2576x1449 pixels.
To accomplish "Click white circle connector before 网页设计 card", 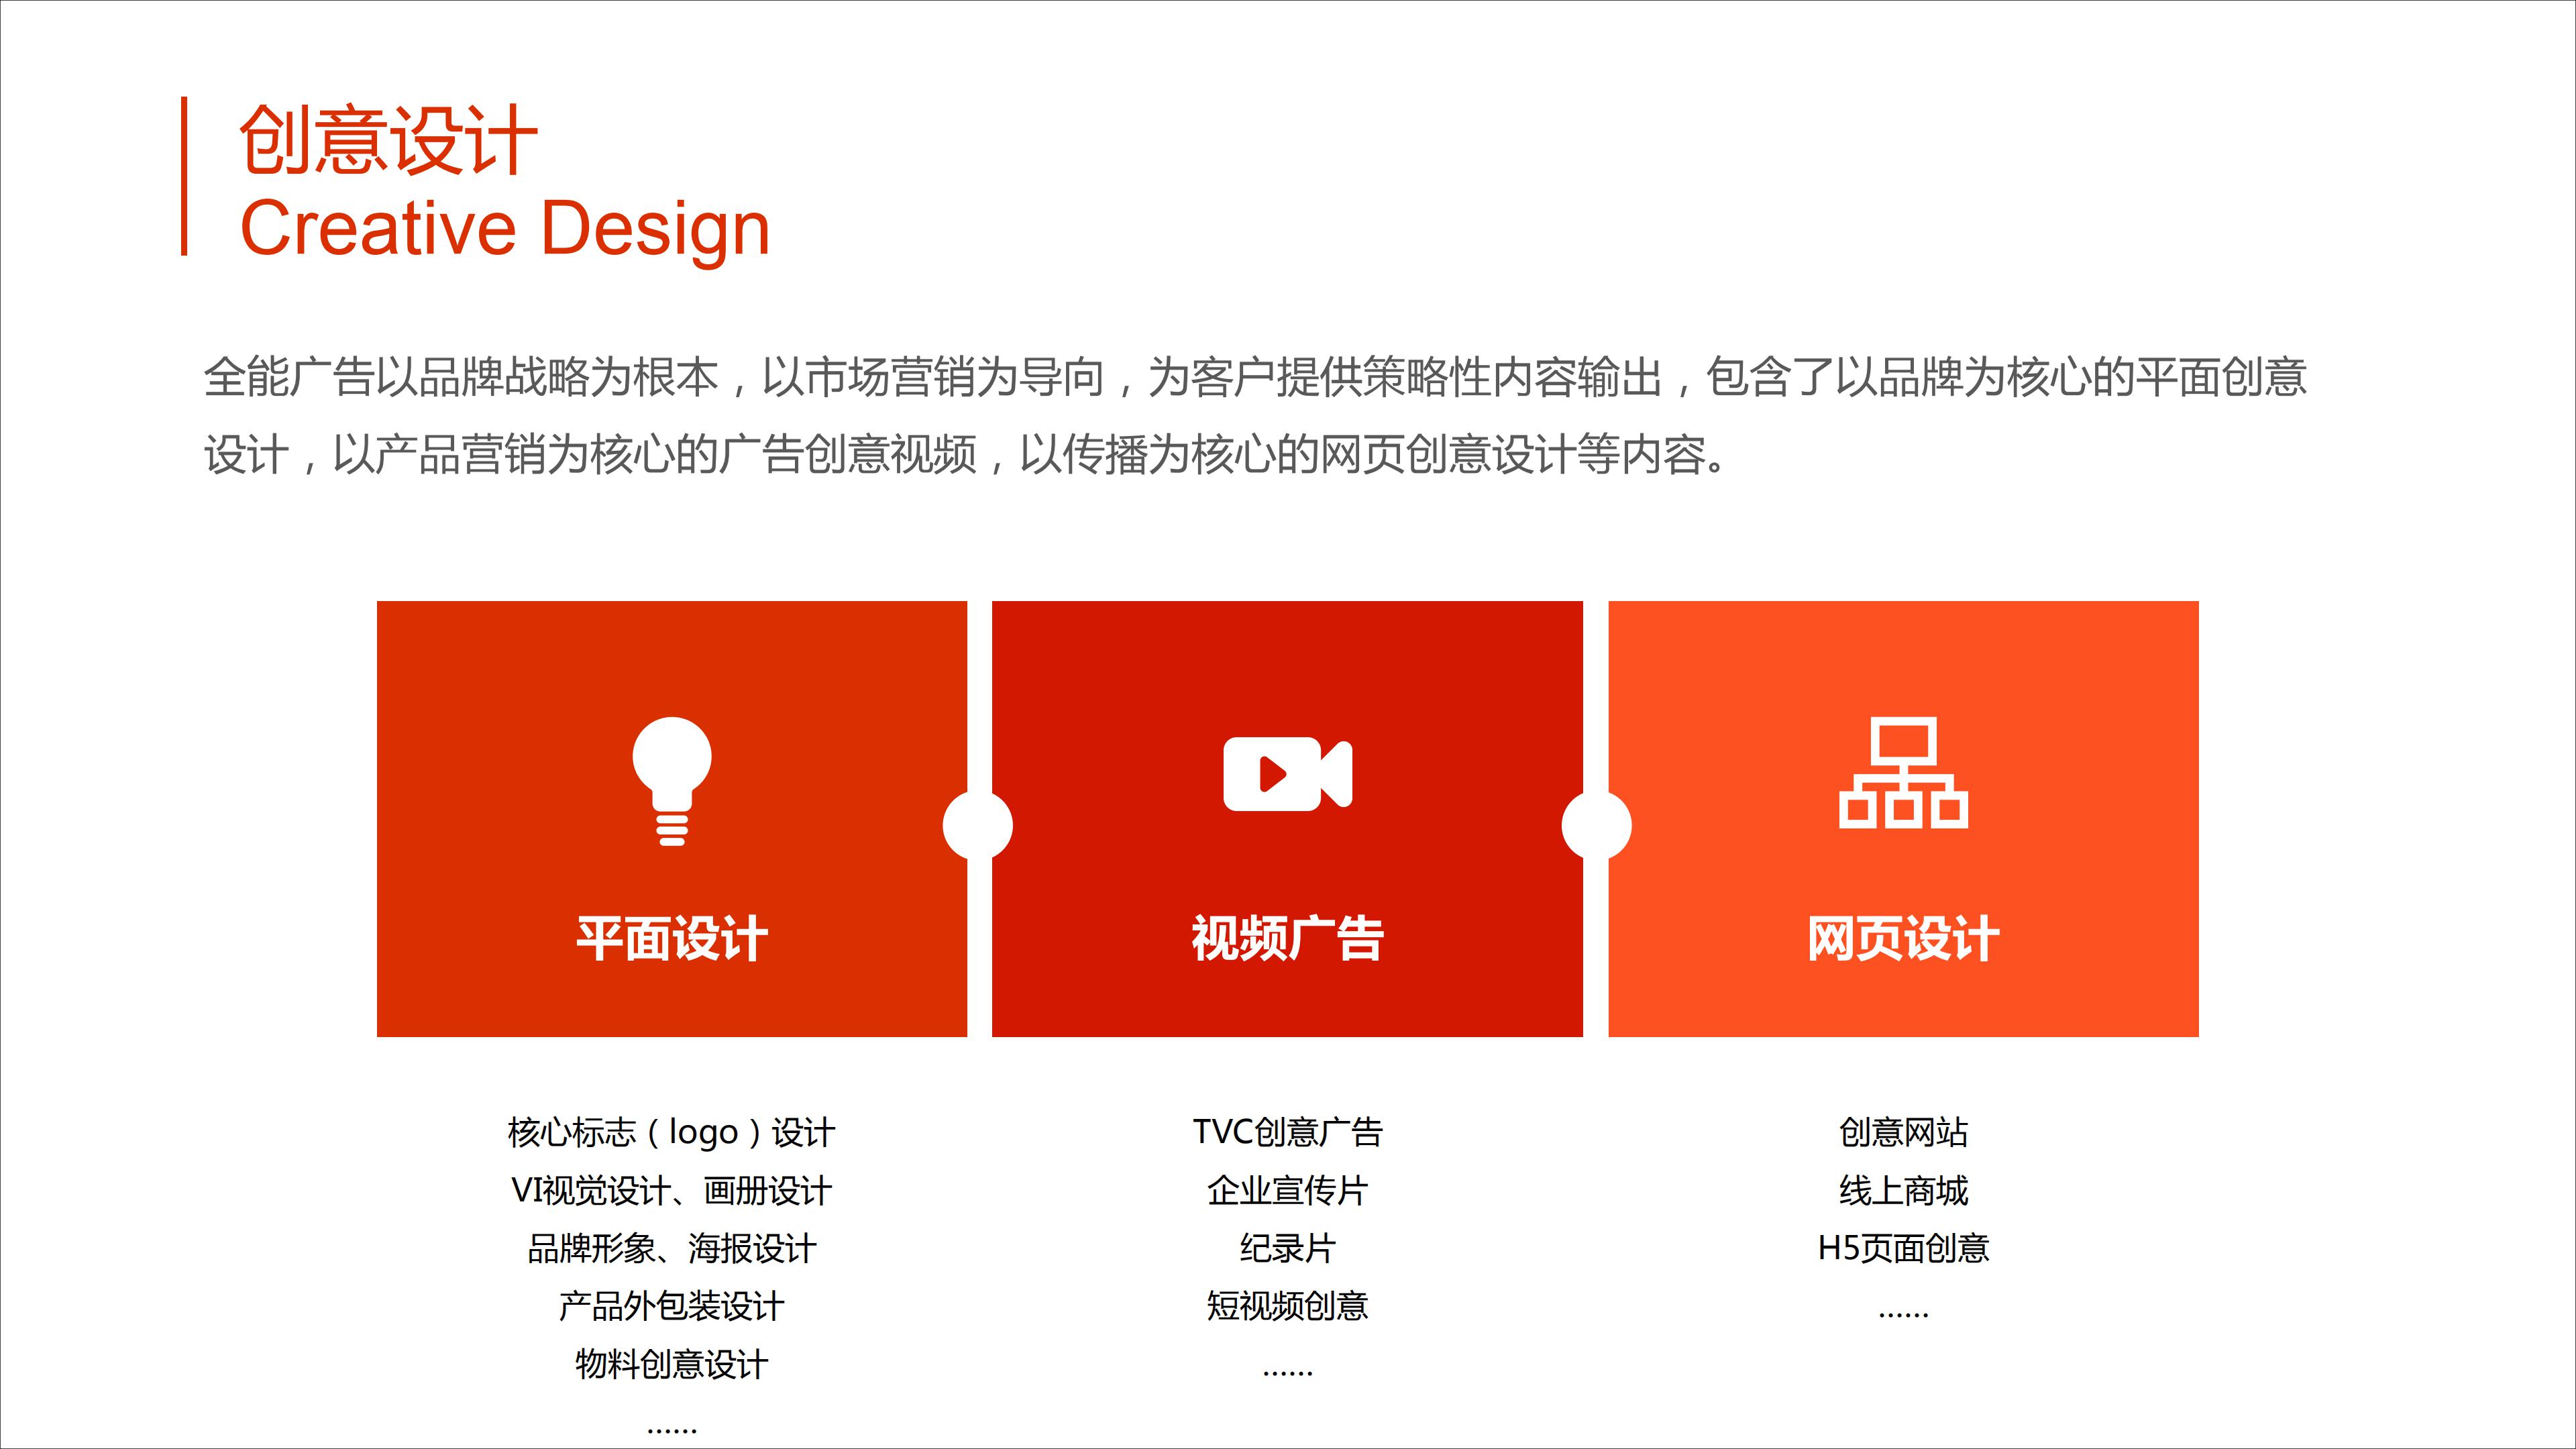I will pyautogui.click(x=1596, y=826).
